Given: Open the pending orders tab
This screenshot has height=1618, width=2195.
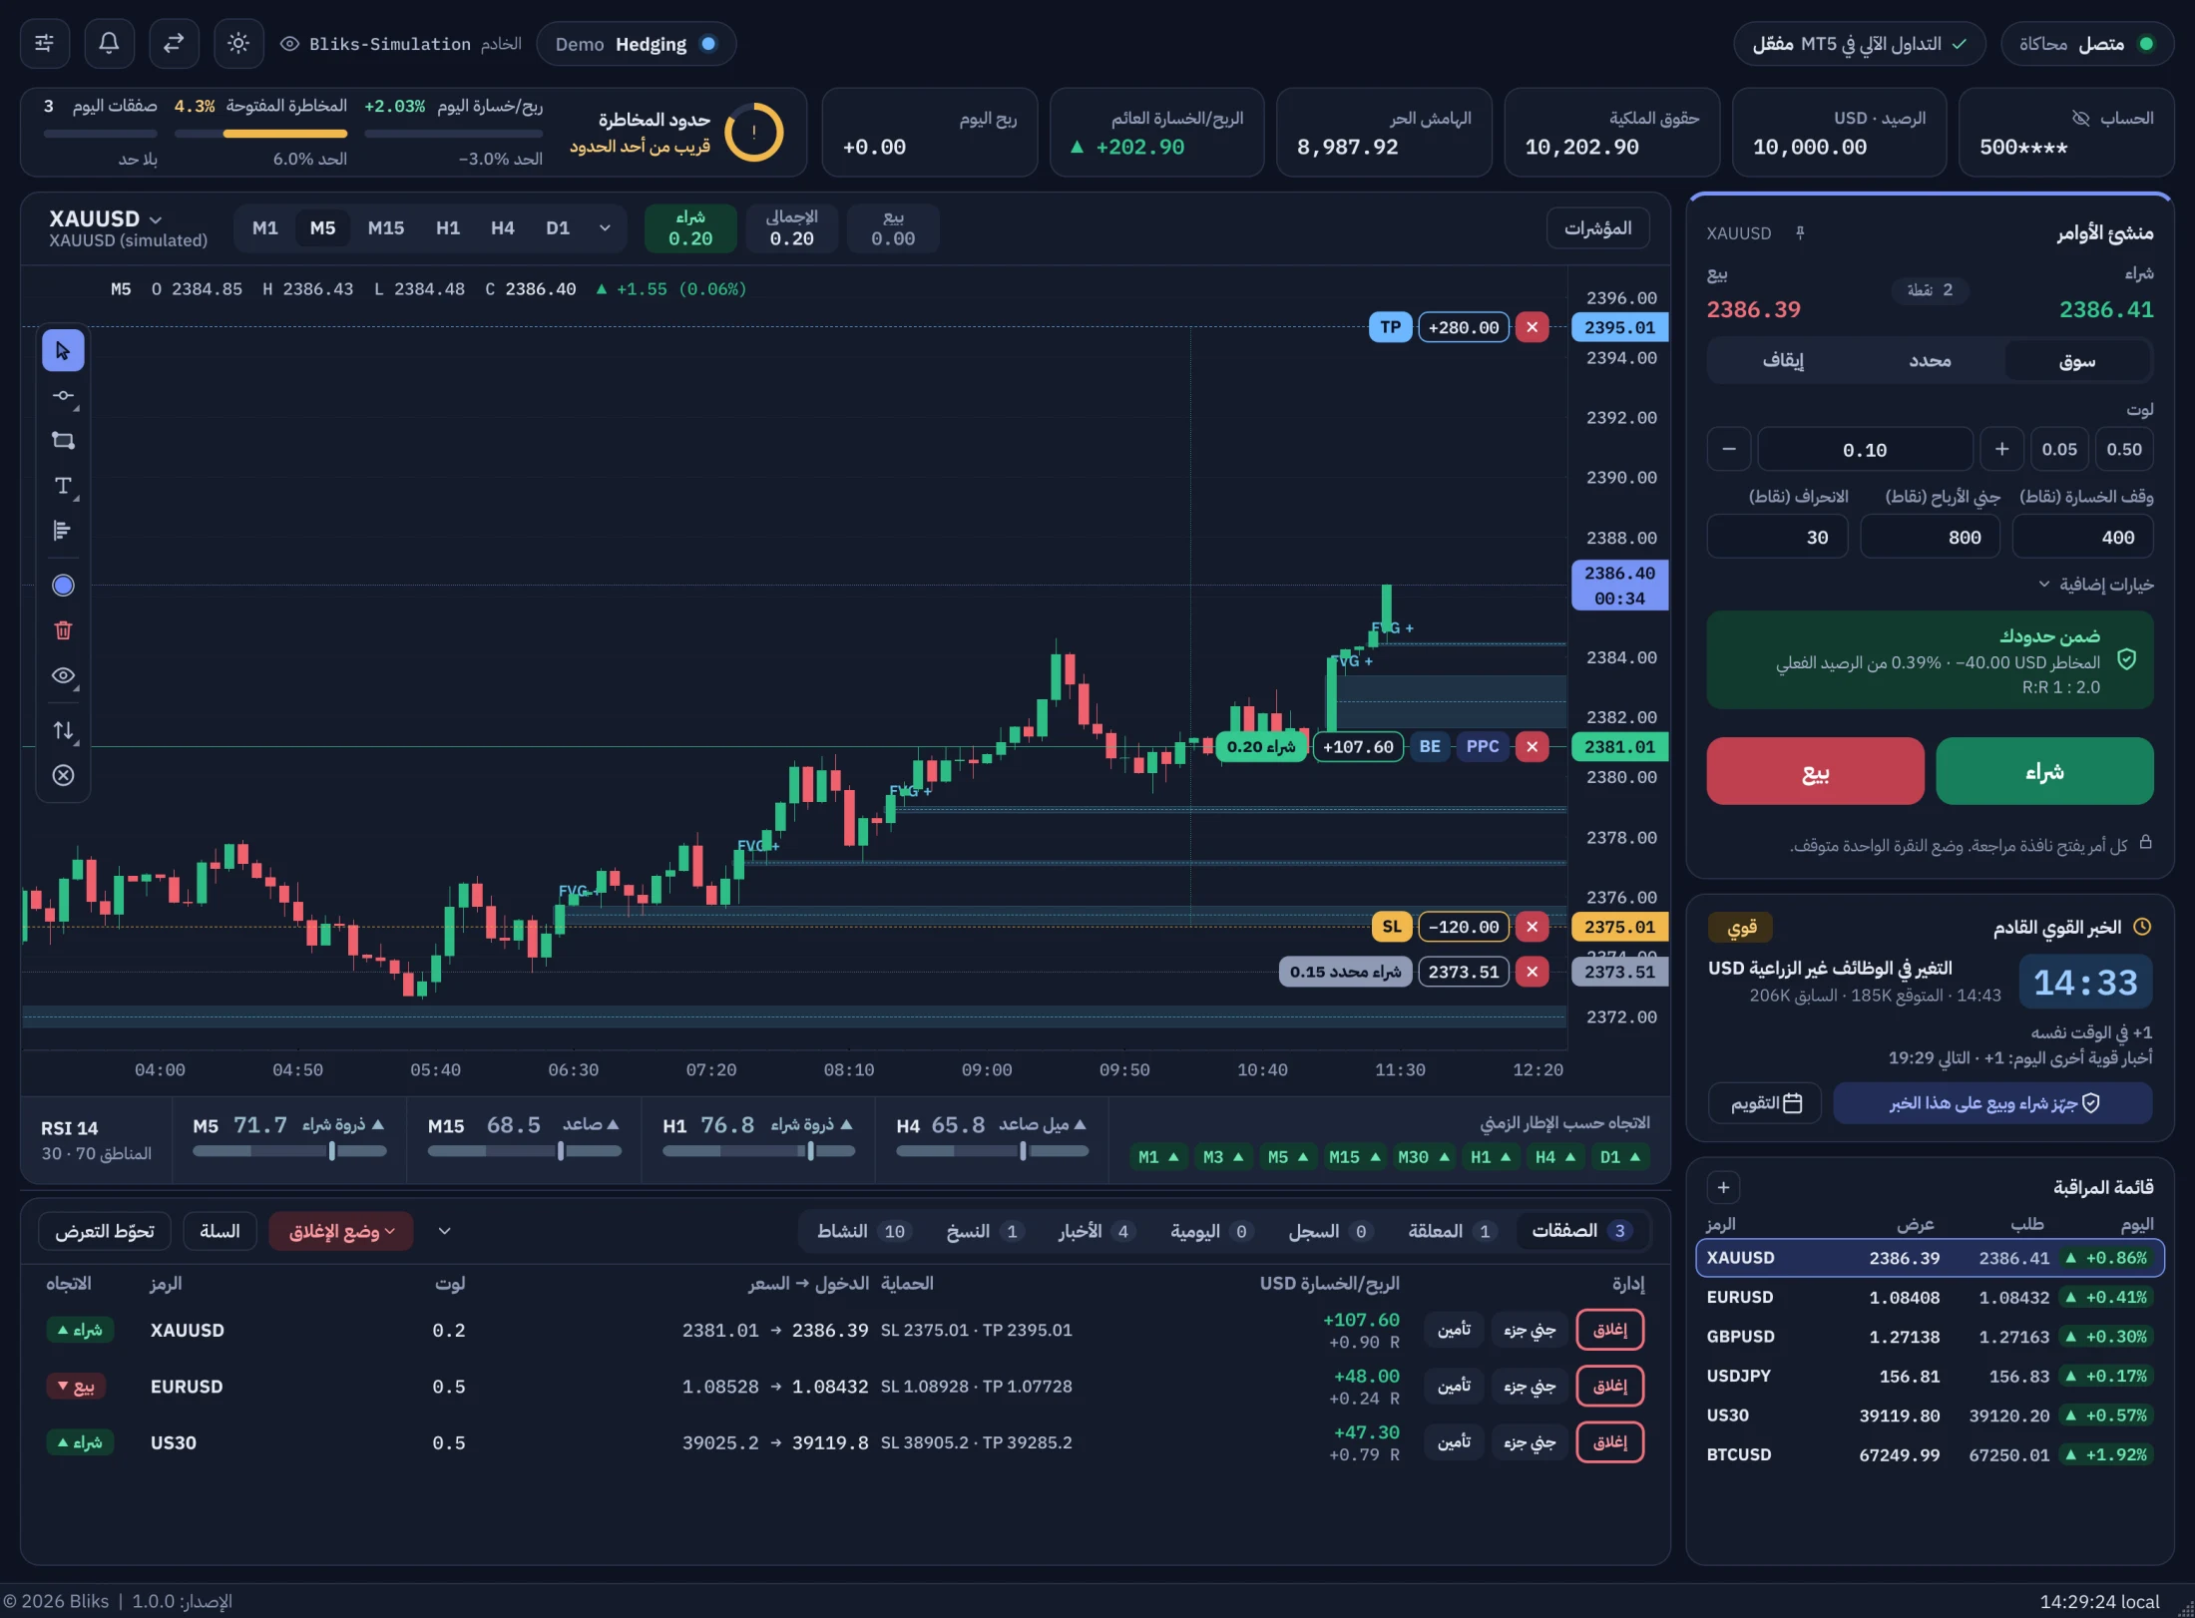Looking at the screenshot, I should tap(1452, 1231).
